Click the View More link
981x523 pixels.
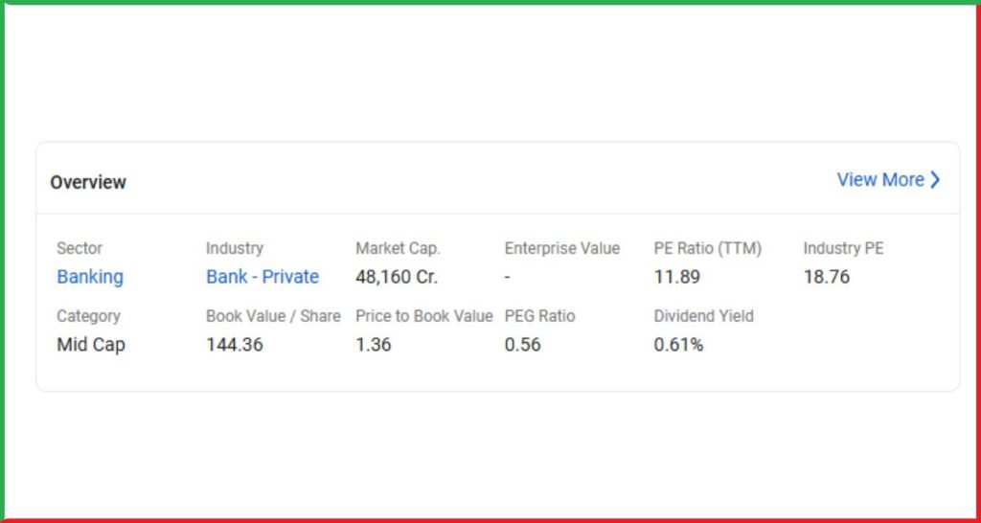[879, 180]
